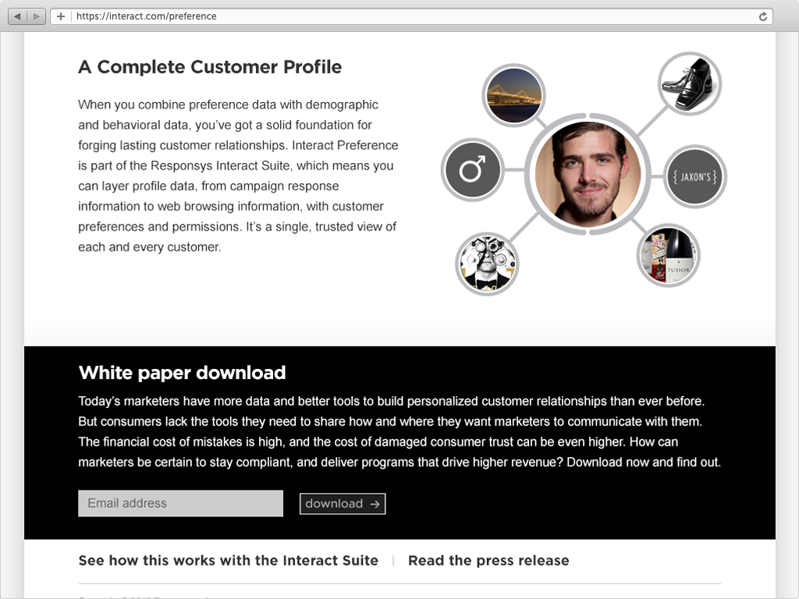Open the black-and-white man with optical device circle
Image resolution: width=799 pixels, height=599 pixels.
487,264
